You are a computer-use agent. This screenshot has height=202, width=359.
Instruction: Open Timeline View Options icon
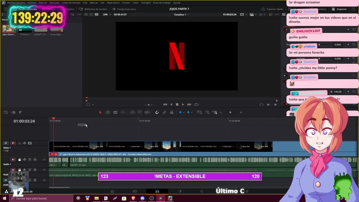pos(6,113)
